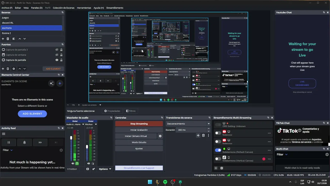Click the Stop Streaming button
This screenshot has height=186, width=330.
point(139,124)
